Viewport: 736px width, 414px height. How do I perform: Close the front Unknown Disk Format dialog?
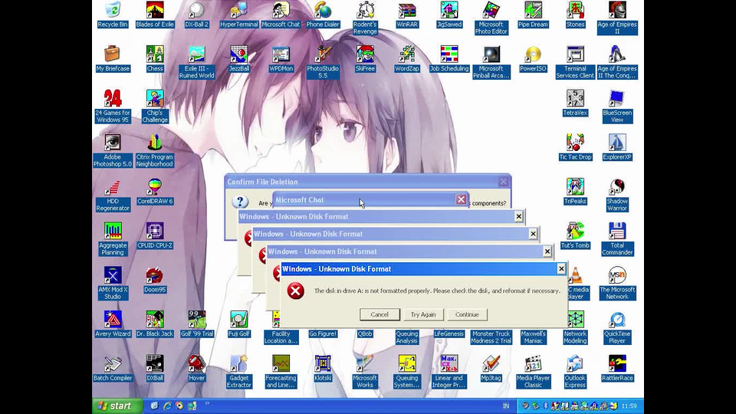pos(561,269)
